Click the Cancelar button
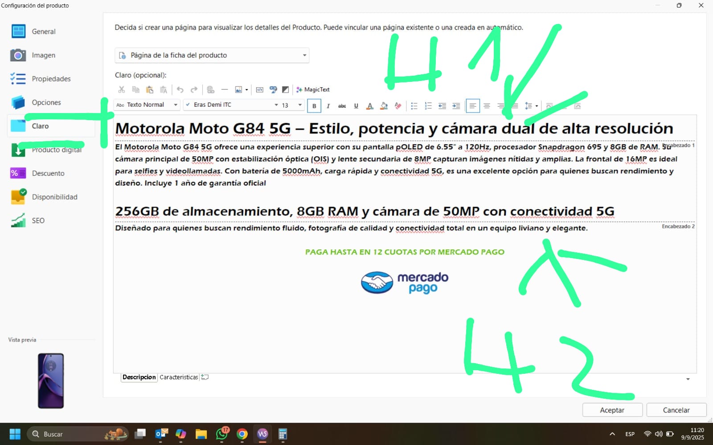 676,410
